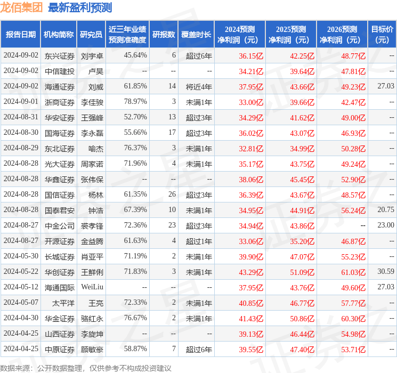Click analyst name WeiLiu
Image resolution: width=397 pixels, height=373 pixels.
[92, 287]
